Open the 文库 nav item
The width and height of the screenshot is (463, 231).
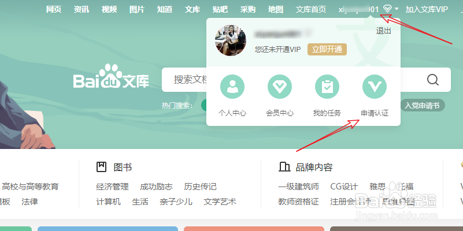(x=192, y=9)
